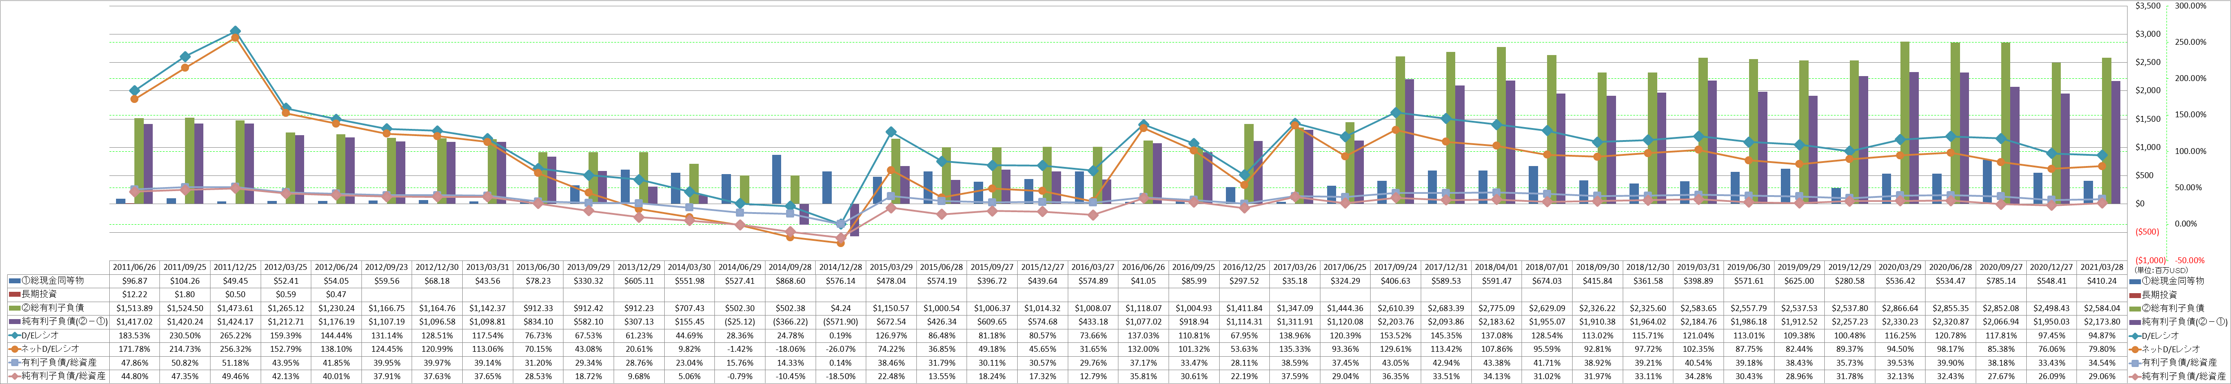Image resolution: width=2231 pixels, height=384 pixels.
Task: Select the cell showing 137.03%
Action: click(1142, 335)
